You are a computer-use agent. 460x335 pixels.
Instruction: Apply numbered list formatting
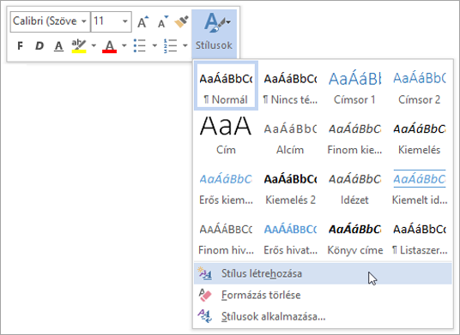click(x=170, y=45)
